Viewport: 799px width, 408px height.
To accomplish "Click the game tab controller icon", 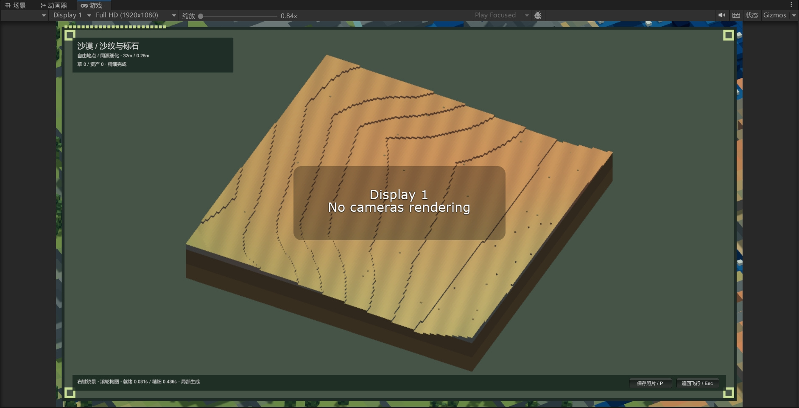I will [x=84, y=6].
